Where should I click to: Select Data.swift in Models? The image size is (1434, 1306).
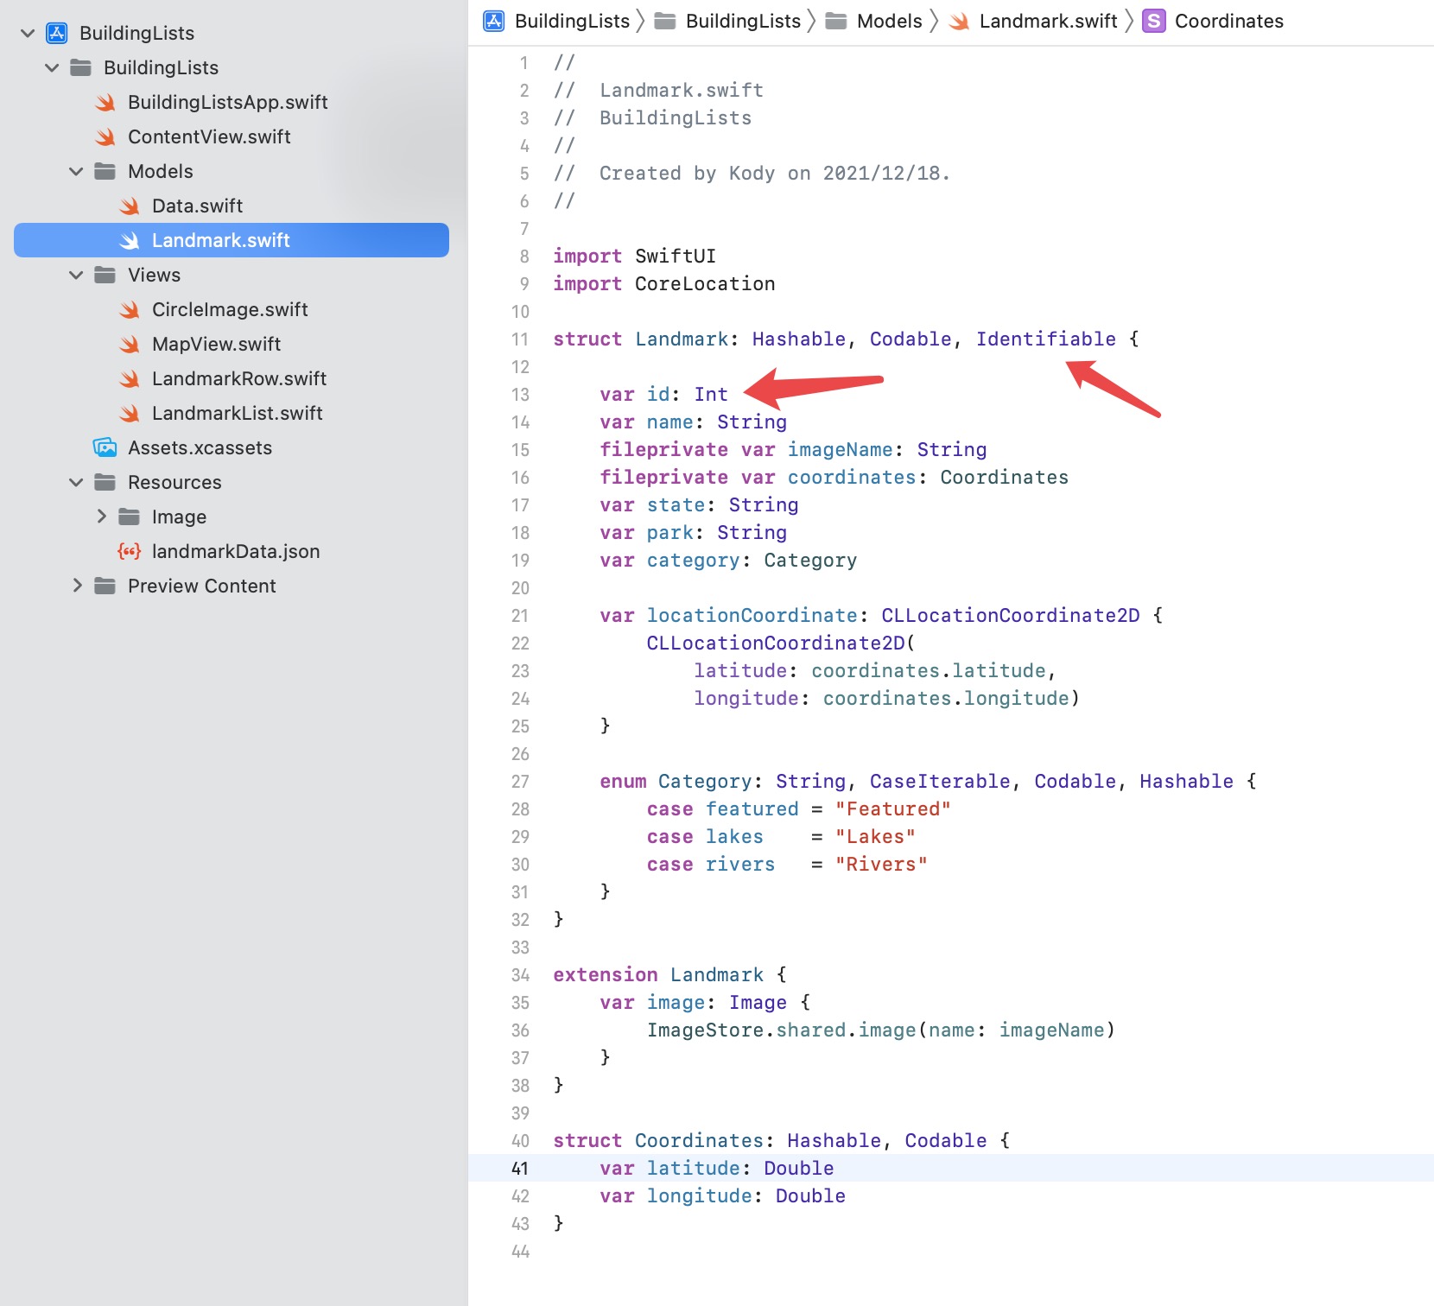click(197, 206)
